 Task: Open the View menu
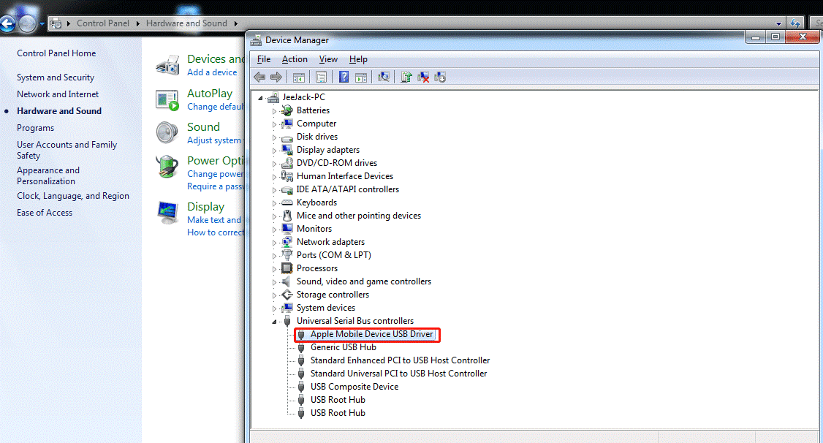[x=328, y=59]
